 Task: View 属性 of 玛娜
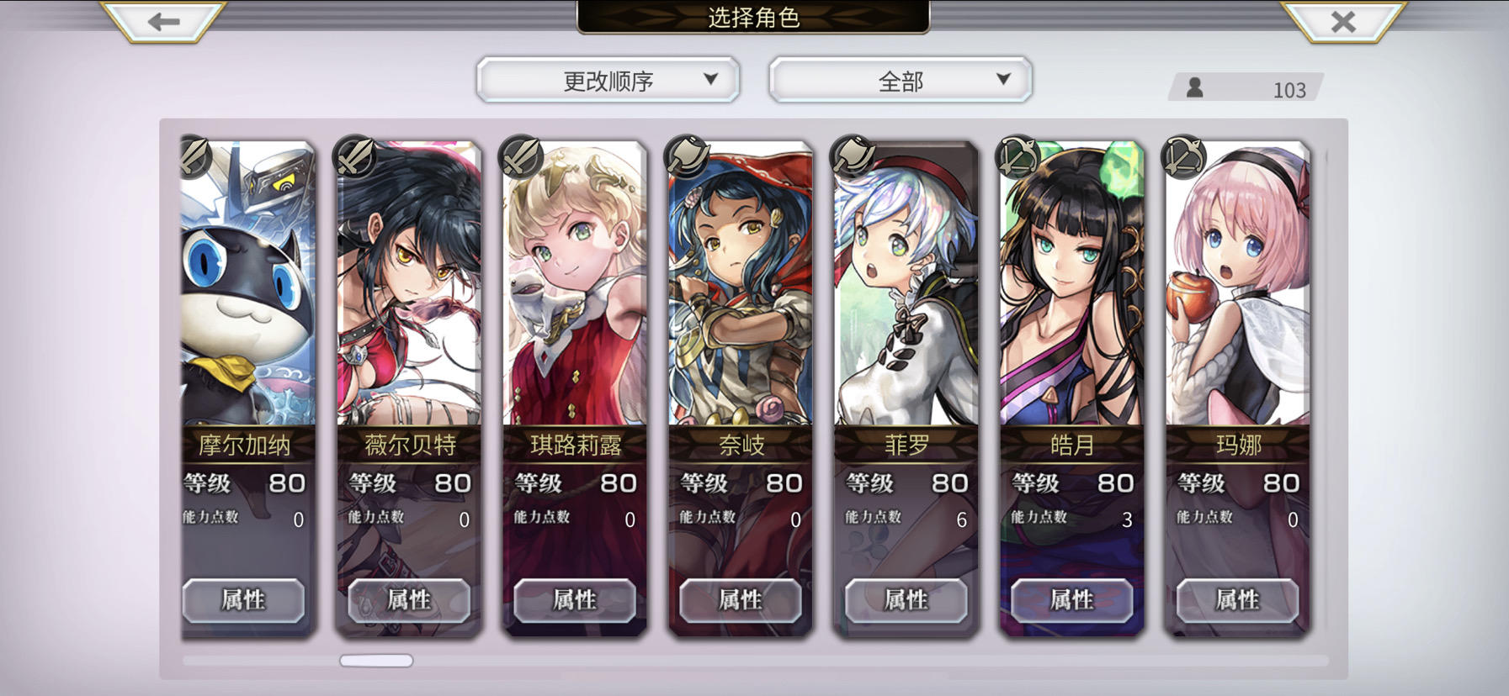coord(1238,600)
